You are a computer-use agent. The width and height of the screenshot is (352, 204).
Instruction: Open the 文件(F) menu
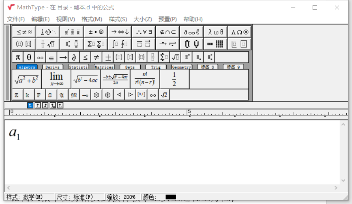[16, 19]
